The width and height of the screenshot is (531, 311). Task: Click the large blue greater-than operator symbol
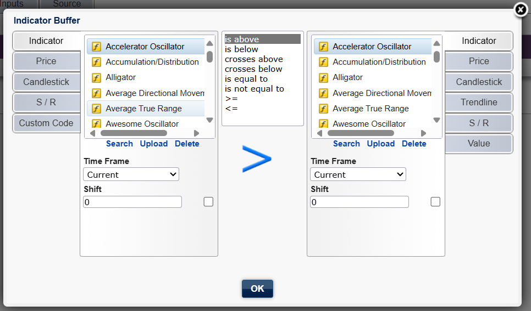click(x=257, y=159)
